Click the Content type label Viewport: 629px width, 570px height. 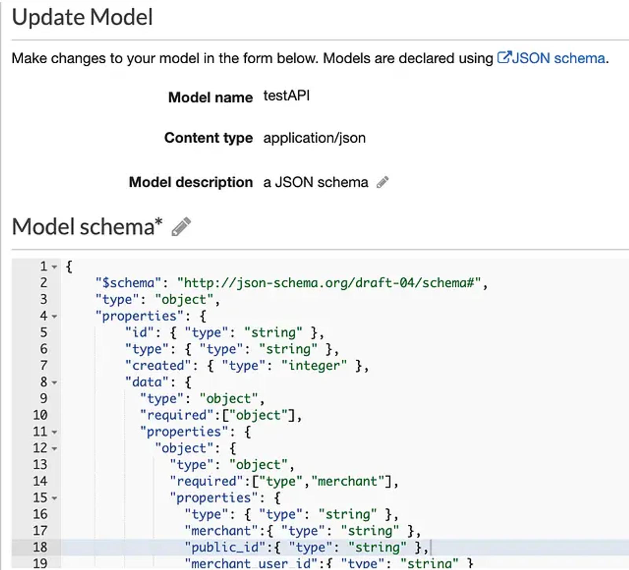[x=208, y=138]
